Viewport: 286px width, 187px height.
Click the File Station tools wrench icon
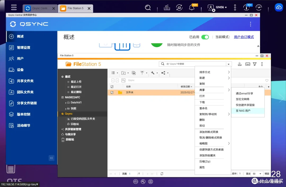[x=153, y=73]
